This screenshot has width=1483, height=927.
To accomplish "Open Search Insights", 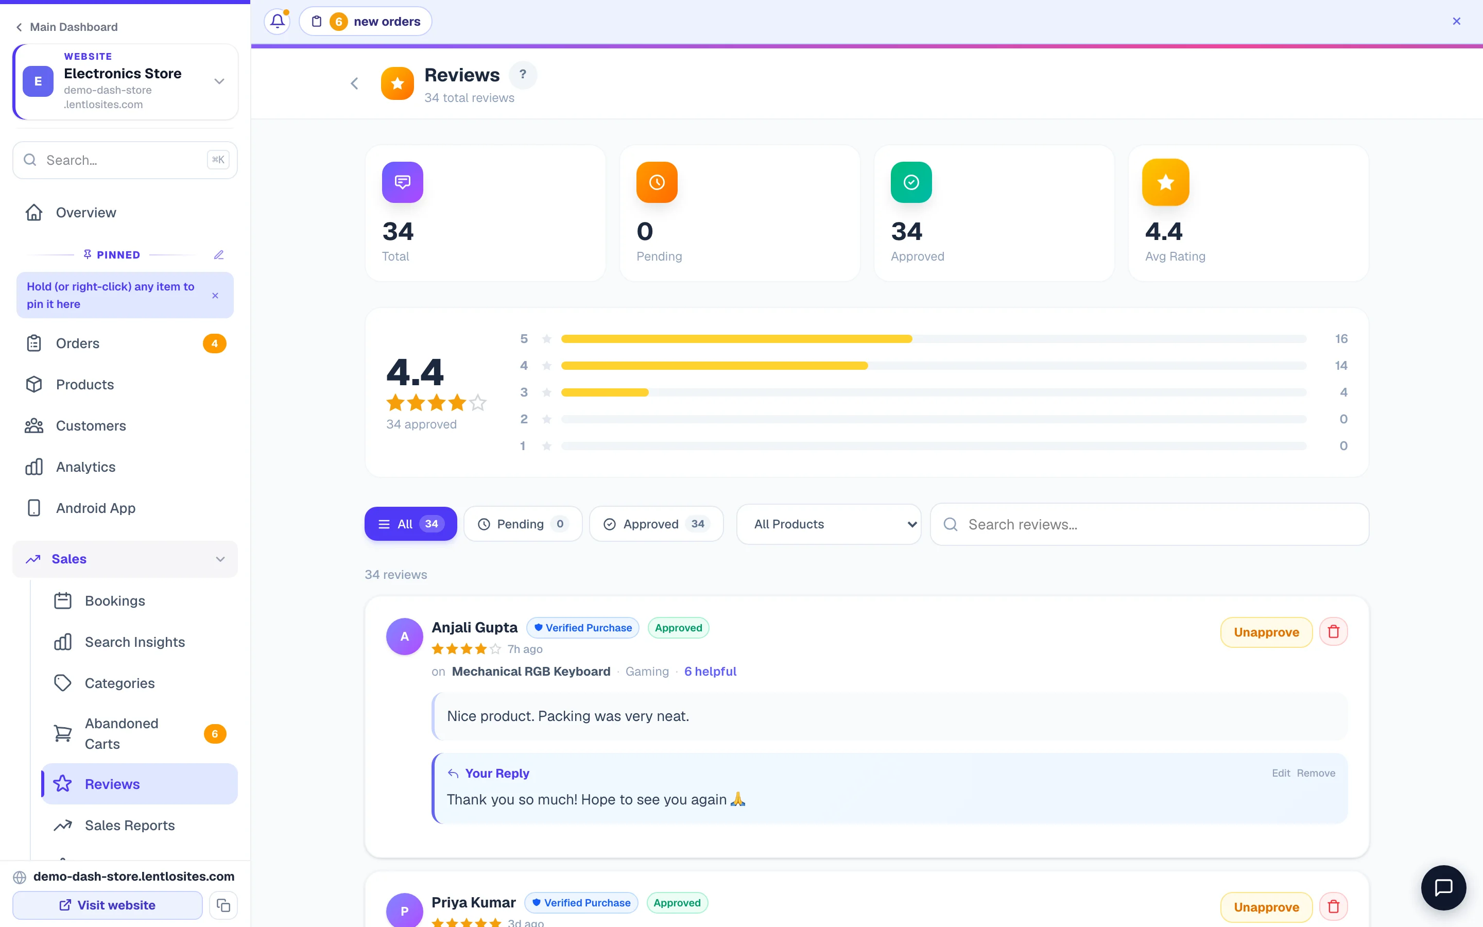I will click(140, 642).
